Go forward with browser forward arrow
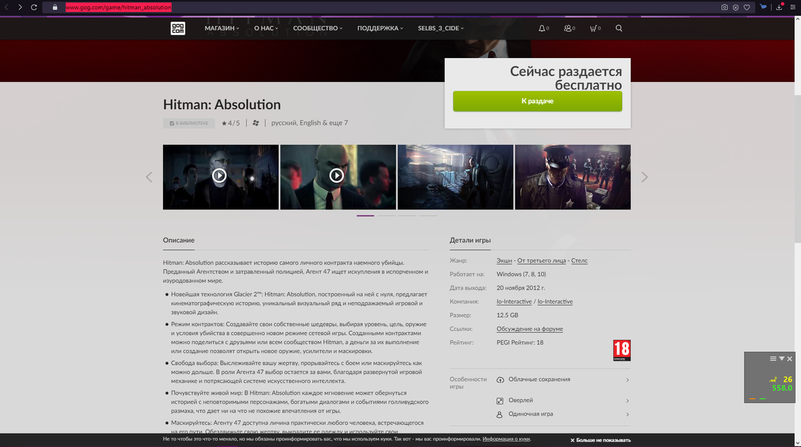 (20, 7)
